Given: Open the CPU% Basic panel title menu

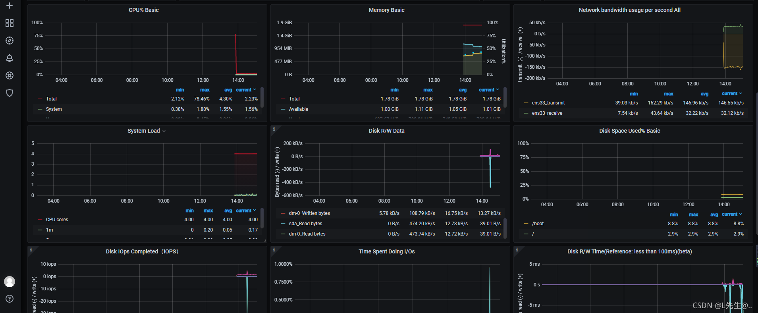Looking at the screenshot, I should coord(144,10).
